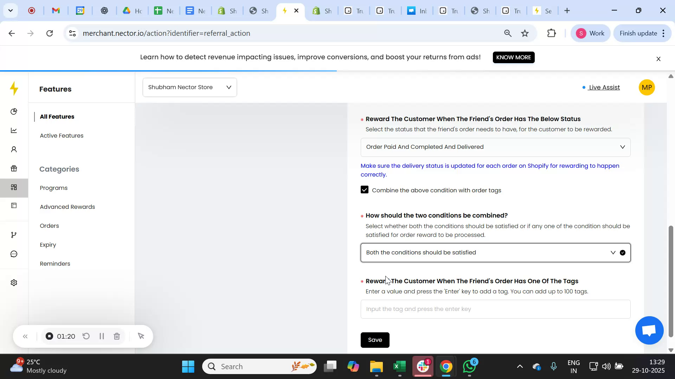The height and width of the screenshot is (379, 675).
Task: Select the Advanced Rewards category
Action: [67, 207]
